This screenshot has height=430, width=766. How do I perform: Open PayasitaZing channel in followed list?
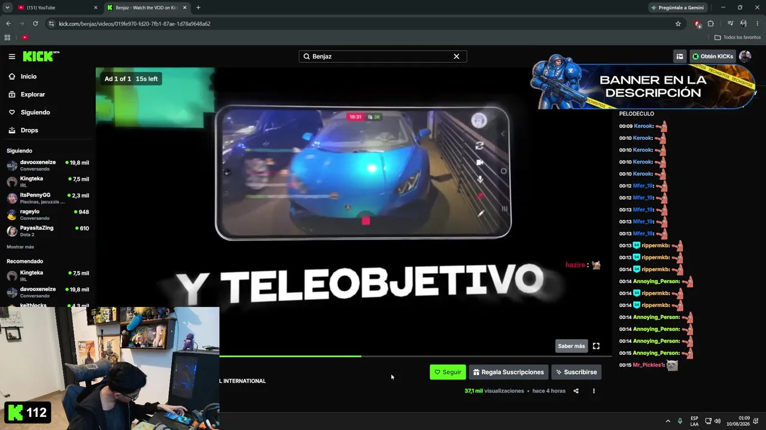pyautogui.click(x=48, y=231)
